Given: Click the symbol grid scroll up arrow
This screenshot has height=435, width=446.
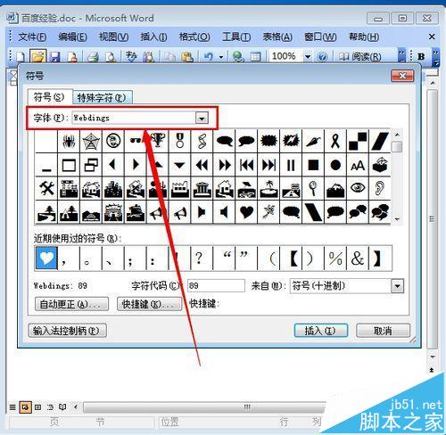Looking at the screenshot, I should coord(397,135).
